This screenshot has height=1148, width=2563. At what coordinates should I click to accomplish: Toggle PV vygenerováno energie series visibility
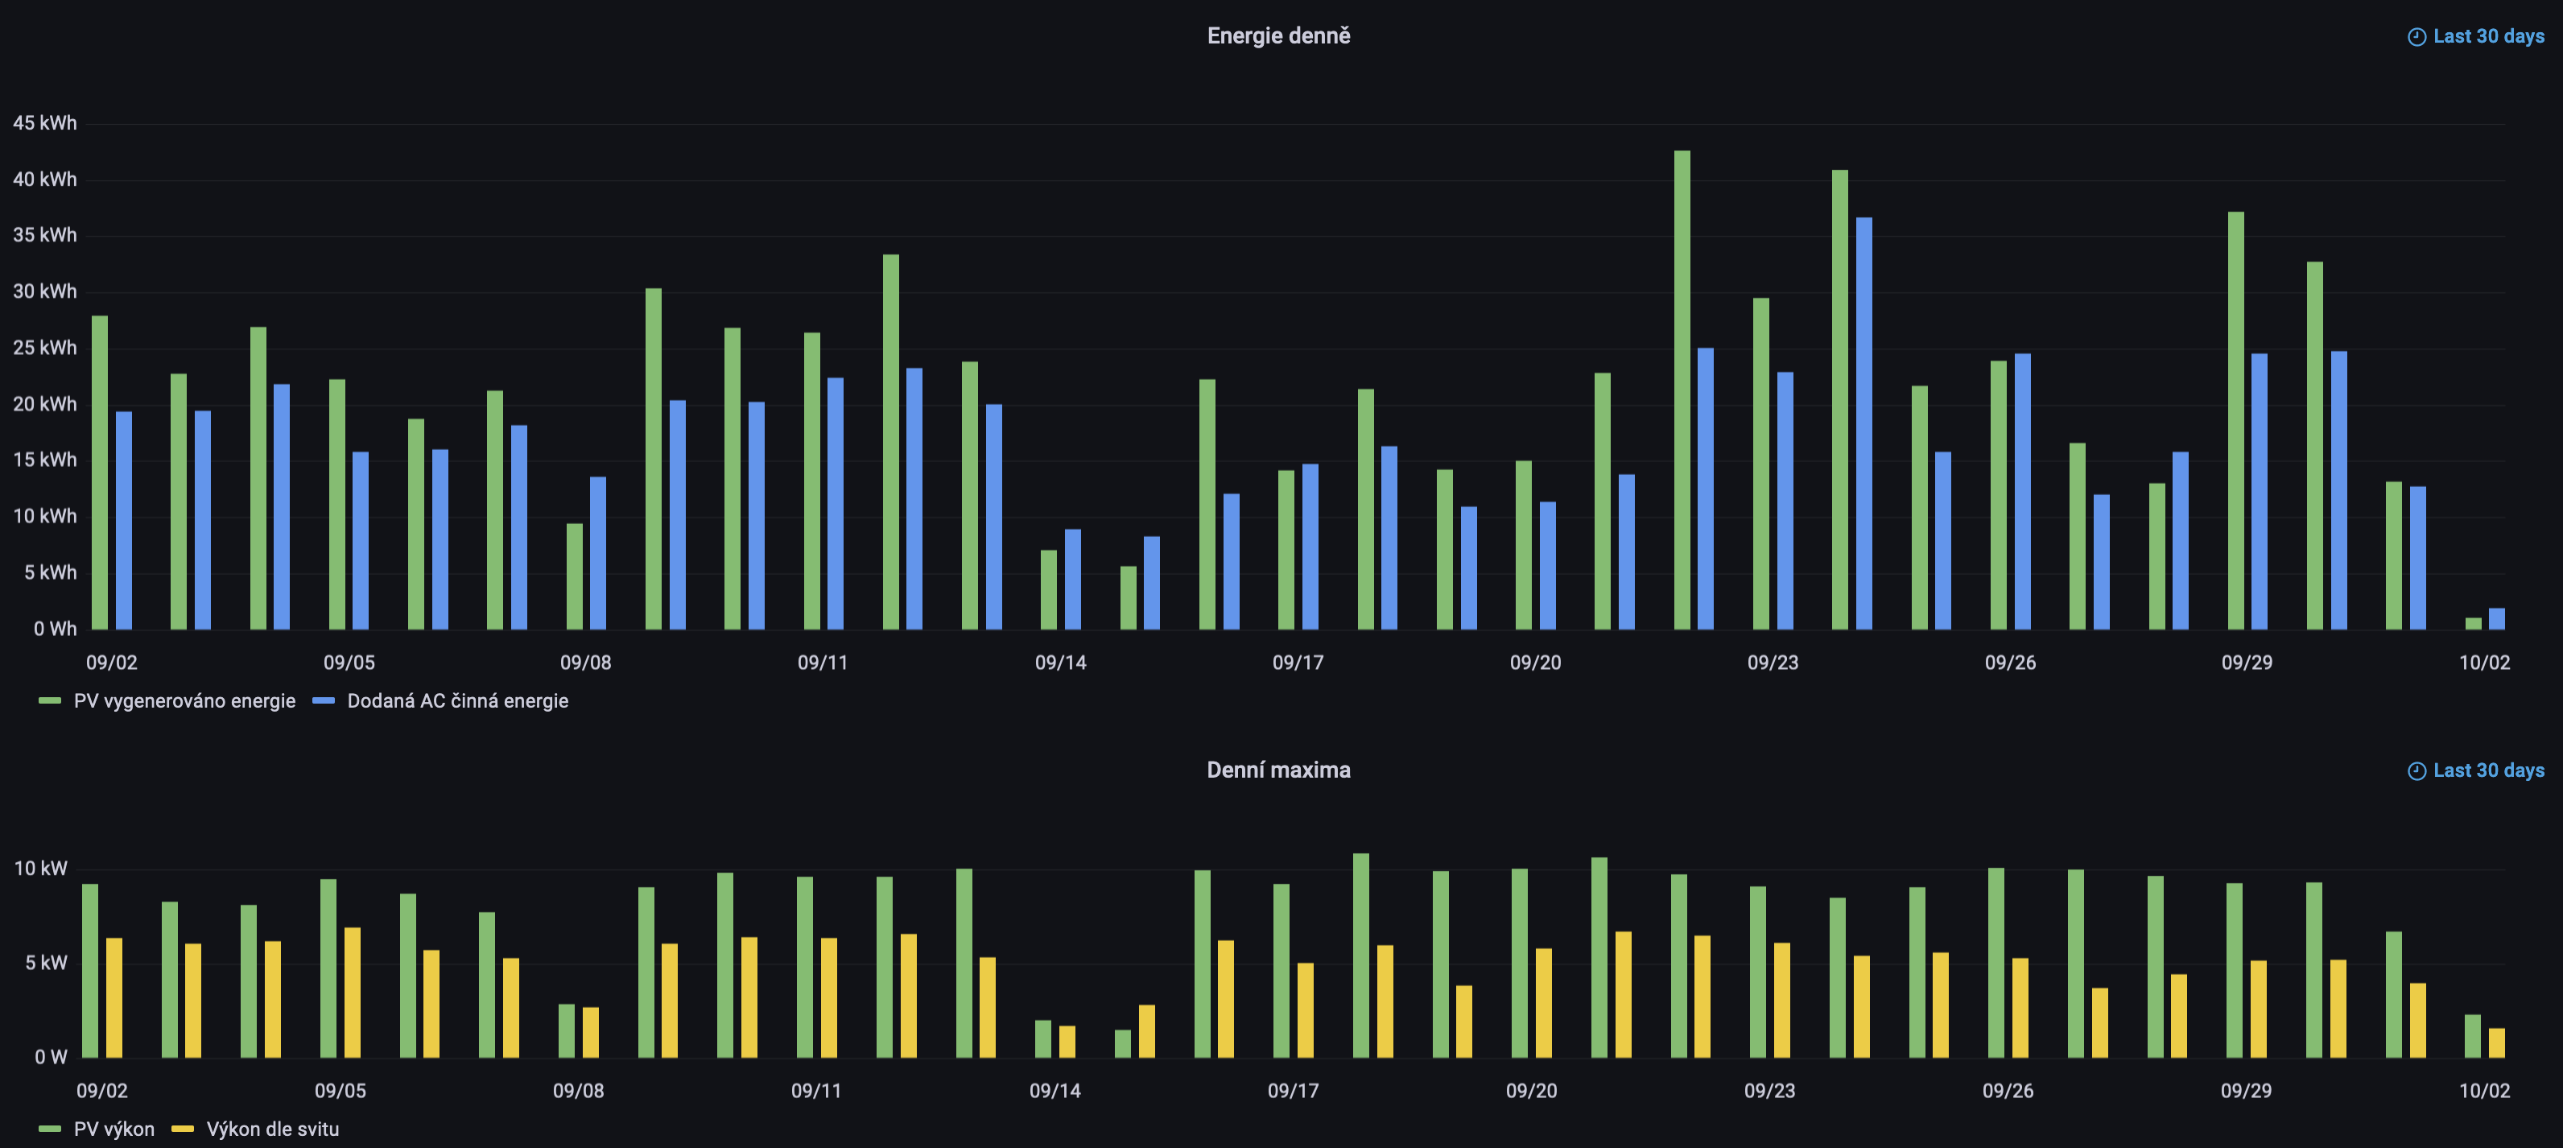click(x=184, y=701)
